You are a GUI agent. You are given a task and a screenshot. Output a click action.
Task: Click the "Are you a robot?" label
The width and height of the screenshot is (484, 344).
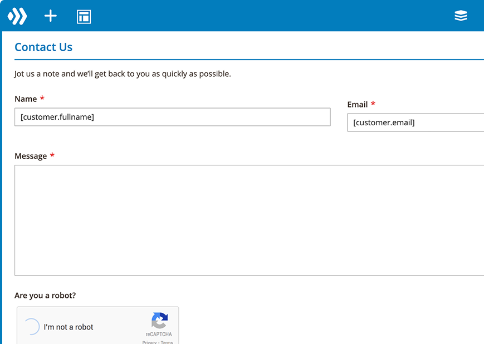[45, 296]
